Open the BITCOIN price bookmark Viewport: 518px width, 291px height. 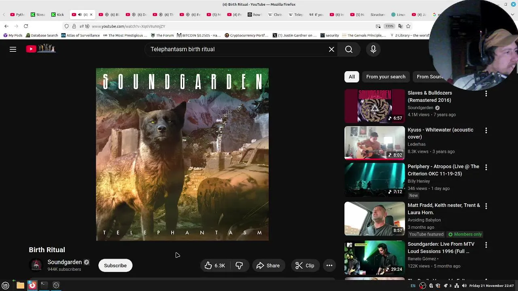[x=199, y=36]
